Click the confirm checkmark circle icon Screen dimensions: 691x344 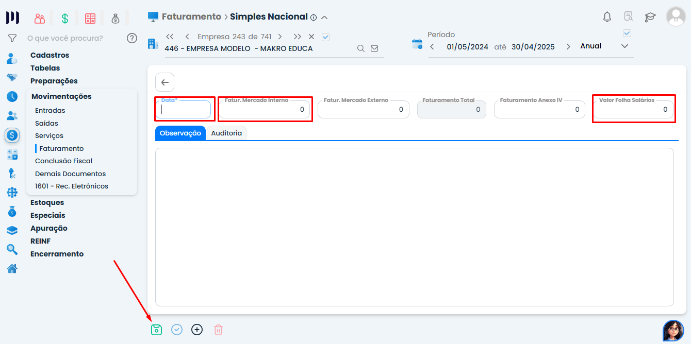(x=177, y=330)
